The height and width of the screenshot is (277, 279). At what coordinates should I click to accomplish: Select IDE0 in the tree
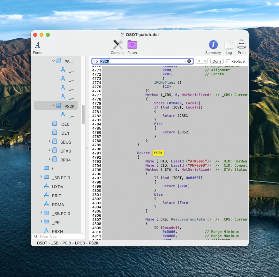click(x=64, y=124)
